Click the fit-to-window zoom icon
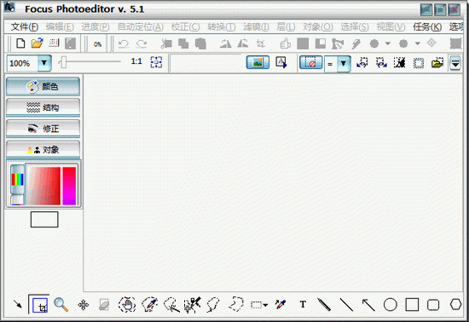 tap(156, 62)
